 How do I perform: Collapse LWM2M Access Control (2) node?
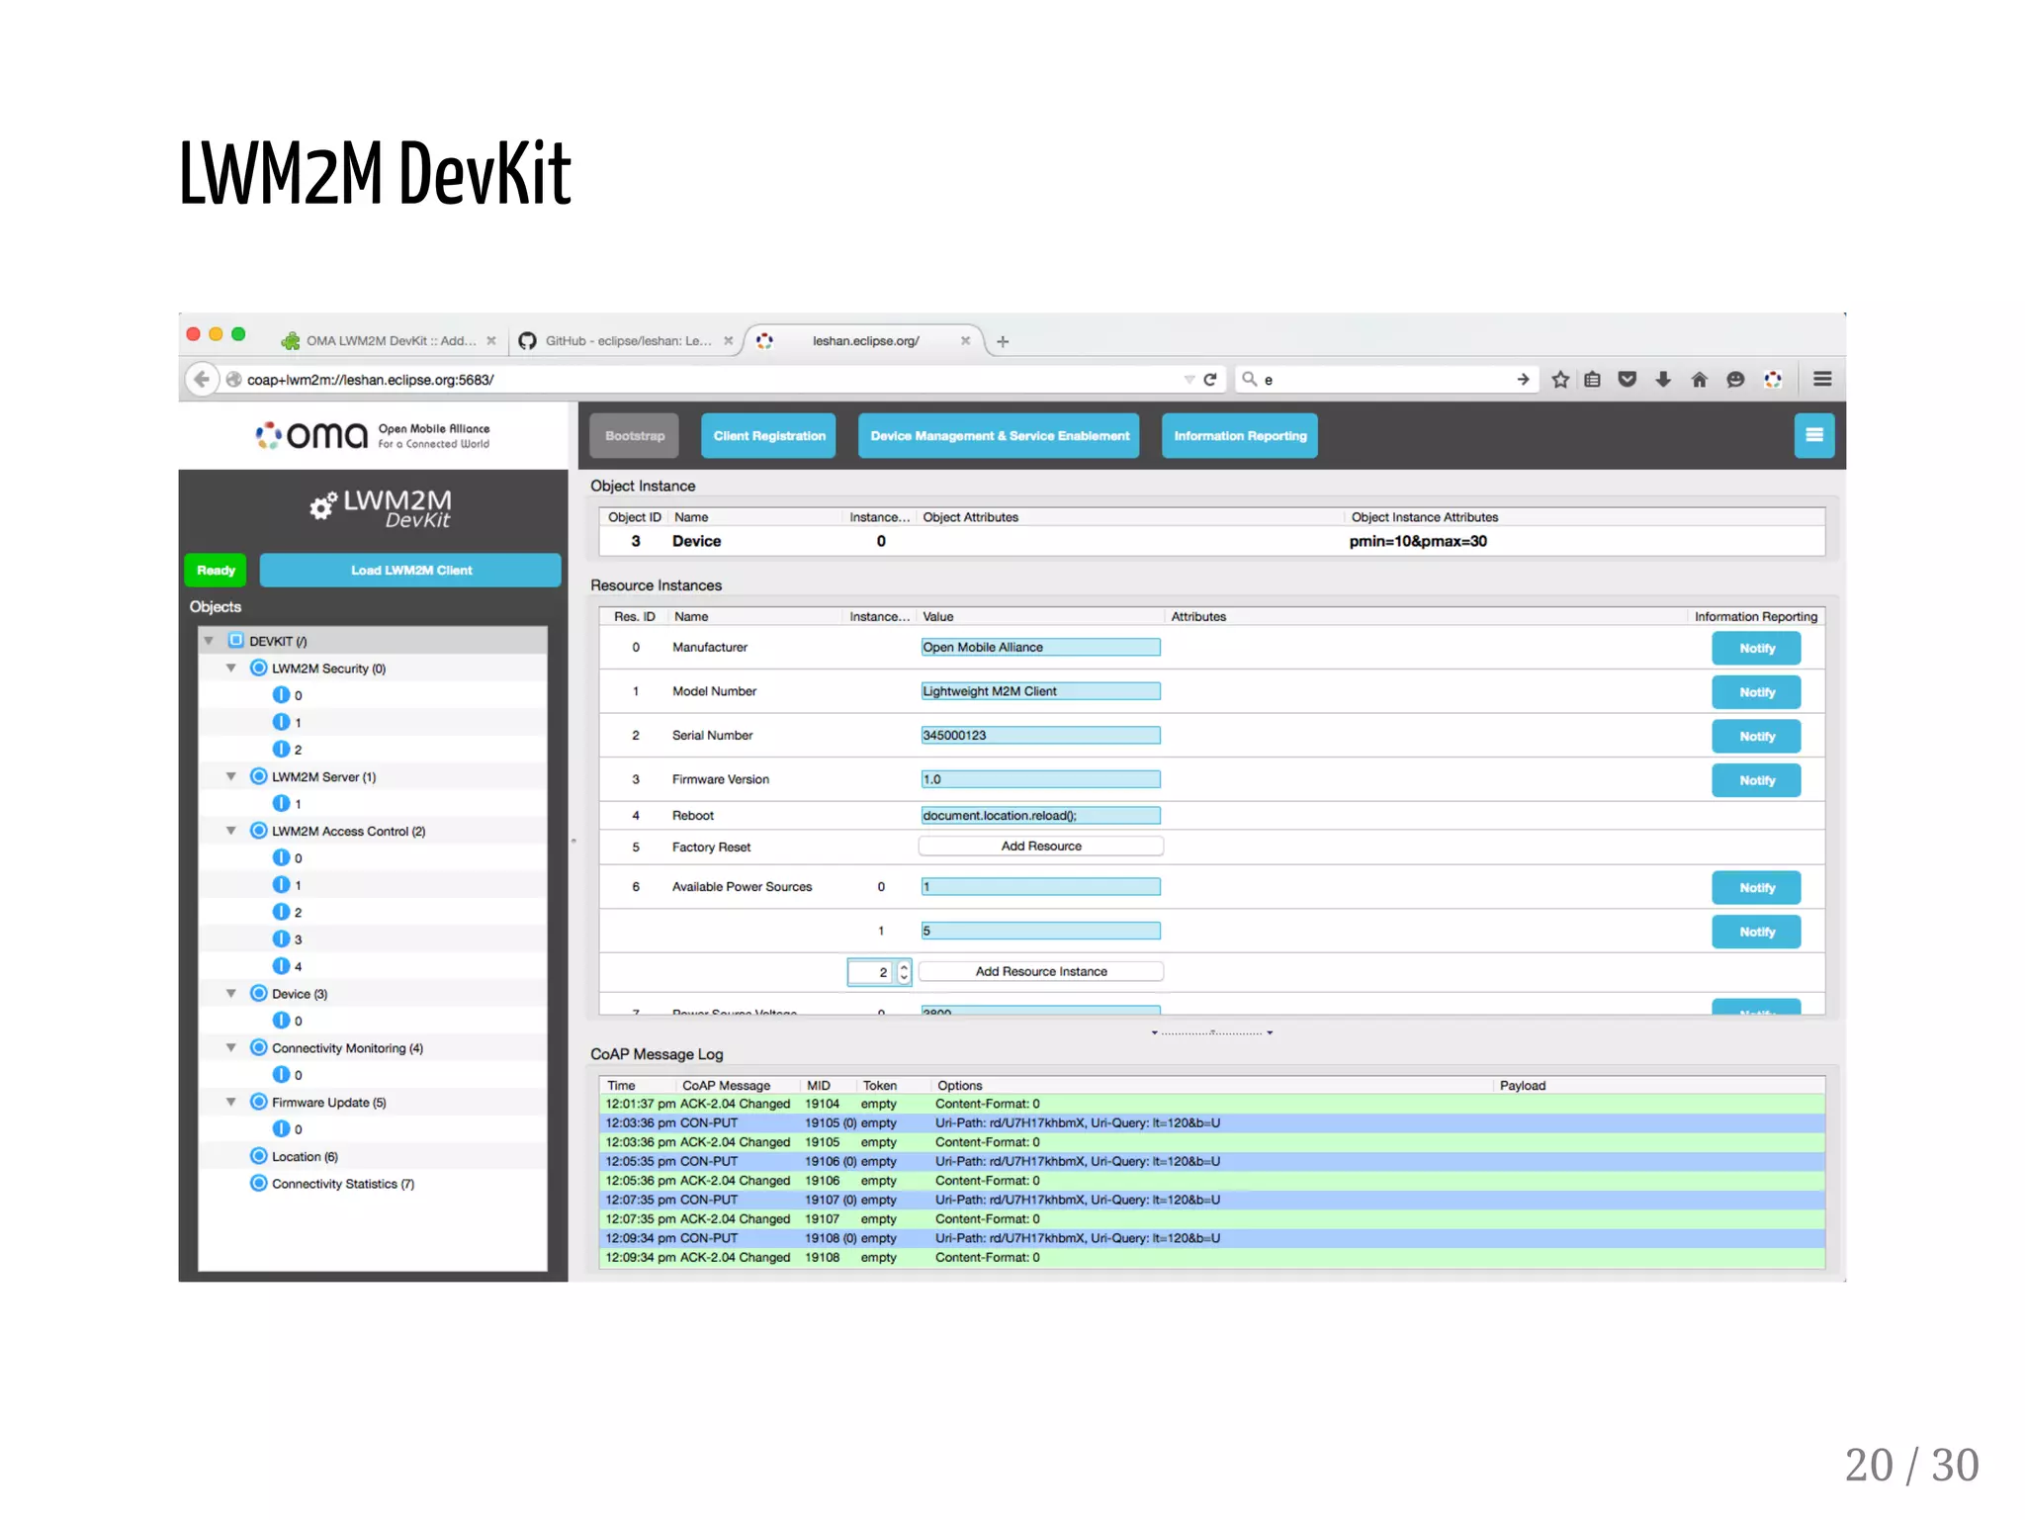pos(231,831)
